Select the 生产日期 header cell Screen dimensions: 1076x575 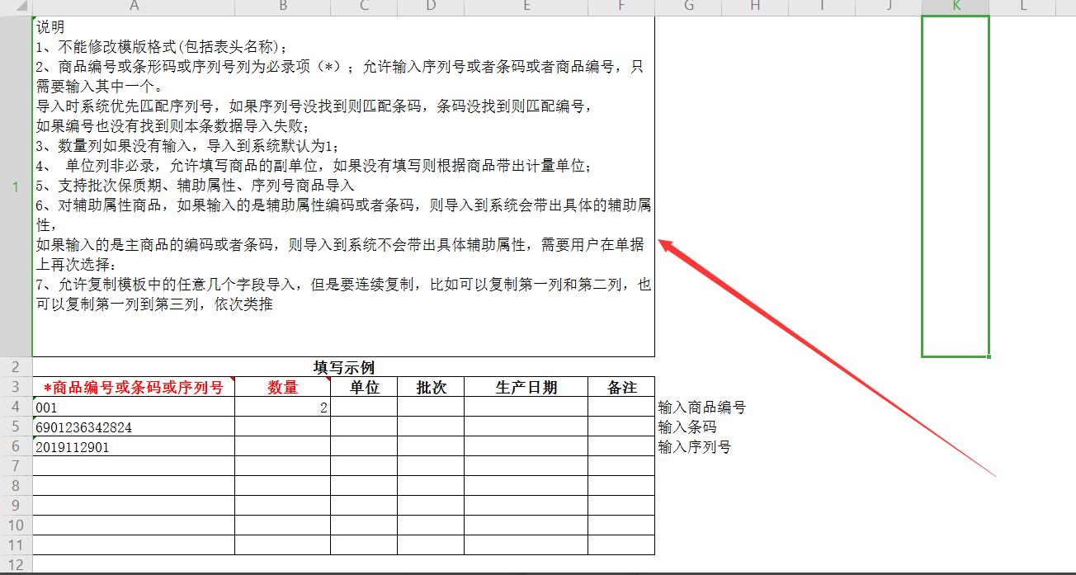526,387
